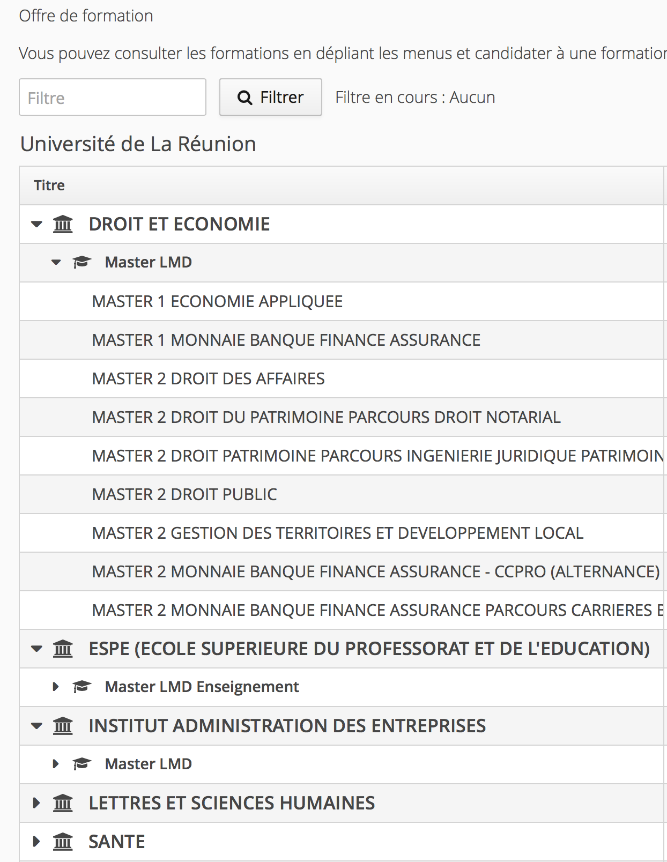Open MASTER 1 ECONOMIE APPLIQUEE

(x=217, y=301)
